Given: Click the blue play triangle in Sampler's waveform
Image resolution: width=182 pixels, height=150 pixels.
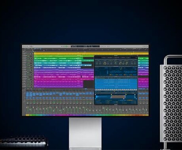Looking at the screenshot, I should coord(97,97).
